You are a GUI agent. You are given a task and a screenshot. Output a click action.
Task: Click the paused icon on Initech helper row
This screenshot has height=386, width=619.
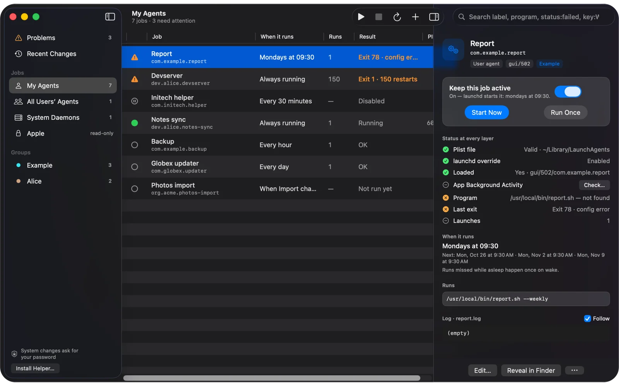pyautogui.click(x=135, y=101)
